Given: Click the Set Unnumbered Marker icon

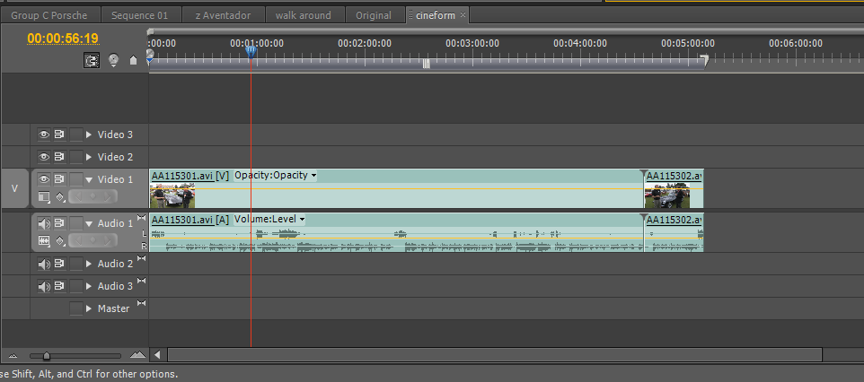Looking at the screenshot, I should [x=134, y=61].
